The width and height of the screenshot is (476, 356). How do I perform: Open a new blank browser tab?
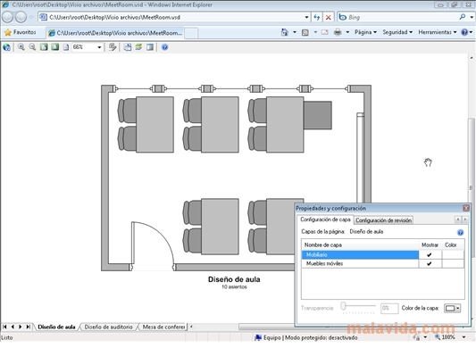tap(191, 33)
